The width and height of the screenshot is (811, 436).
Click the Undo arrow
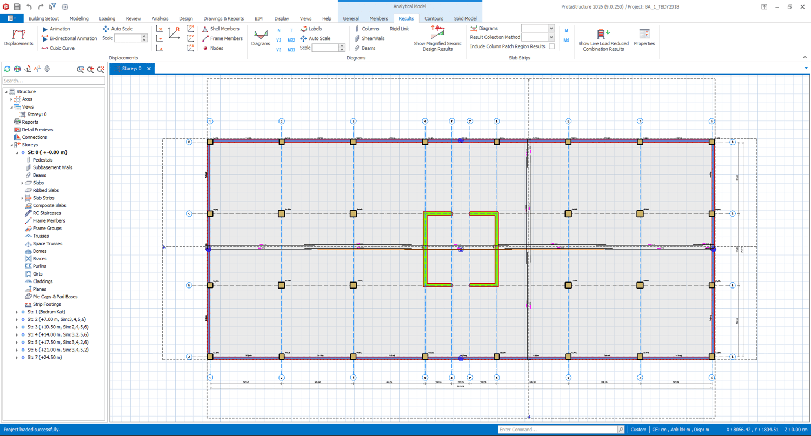(x=29, y=7)
